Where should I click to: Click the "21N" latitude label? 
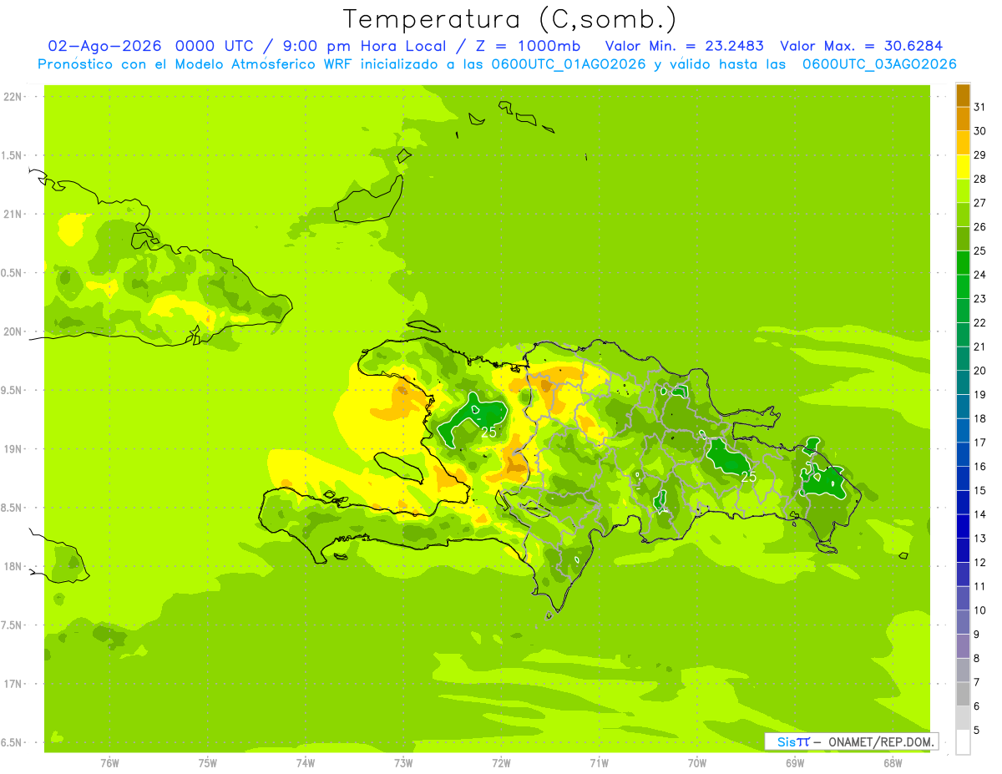pyautogui.click(x=13, y=214)
